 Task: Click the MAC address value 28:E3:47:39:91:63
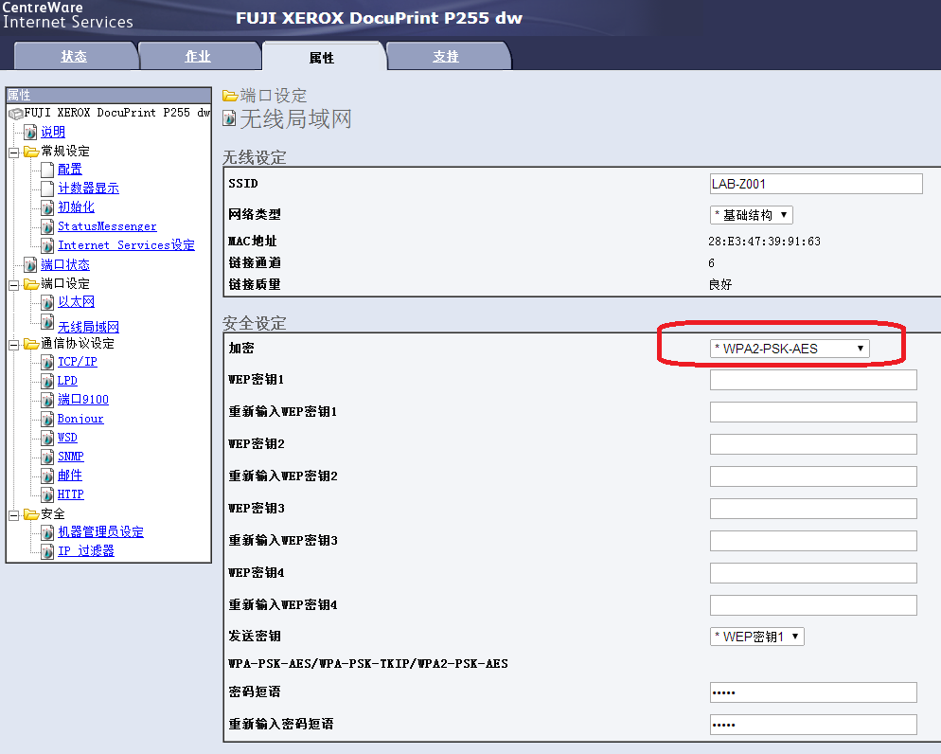click(x=764, y=242)
